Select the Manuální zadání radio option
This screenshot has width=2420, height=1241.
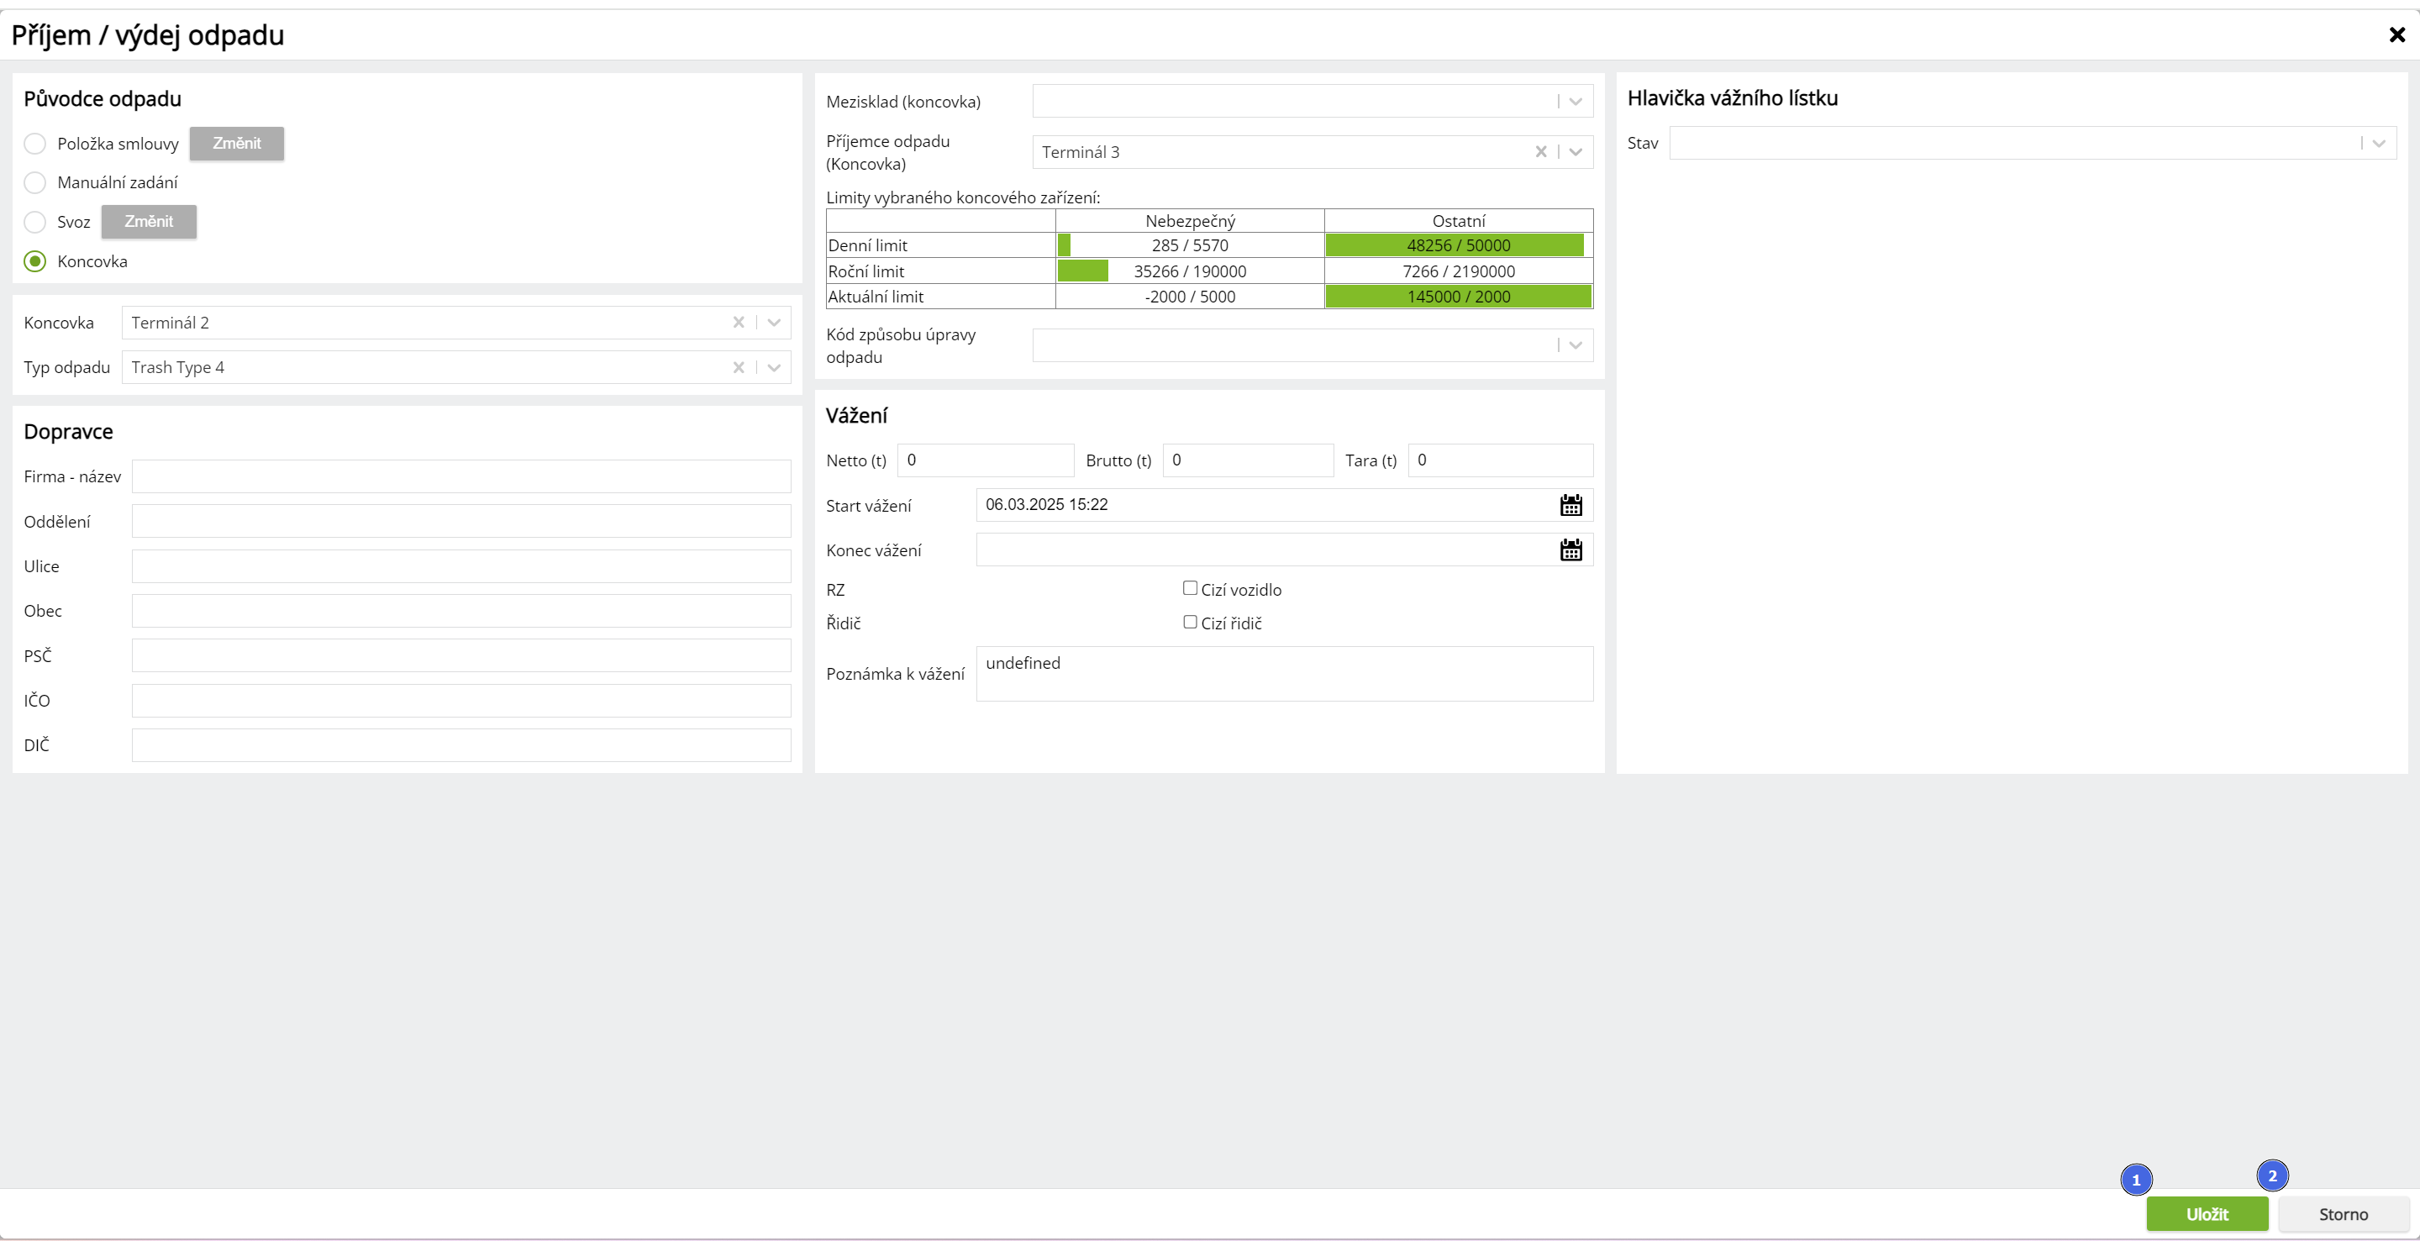[x=34, y=182]
